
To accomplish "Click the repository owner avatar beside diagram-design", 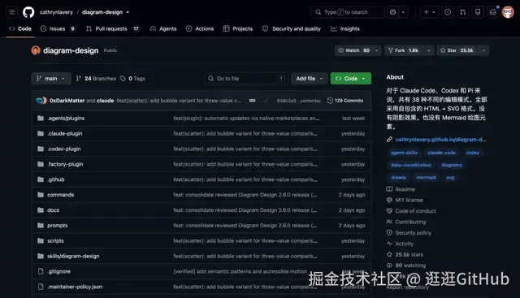I will pyautogui.click(x=36, y=50).
